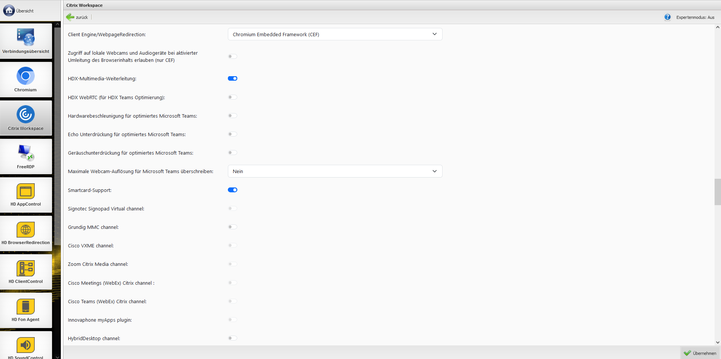Toggle Cisco Meetings (WebEx) Citrix channel
The image size is (721, 359).
[x=232, y=283]
